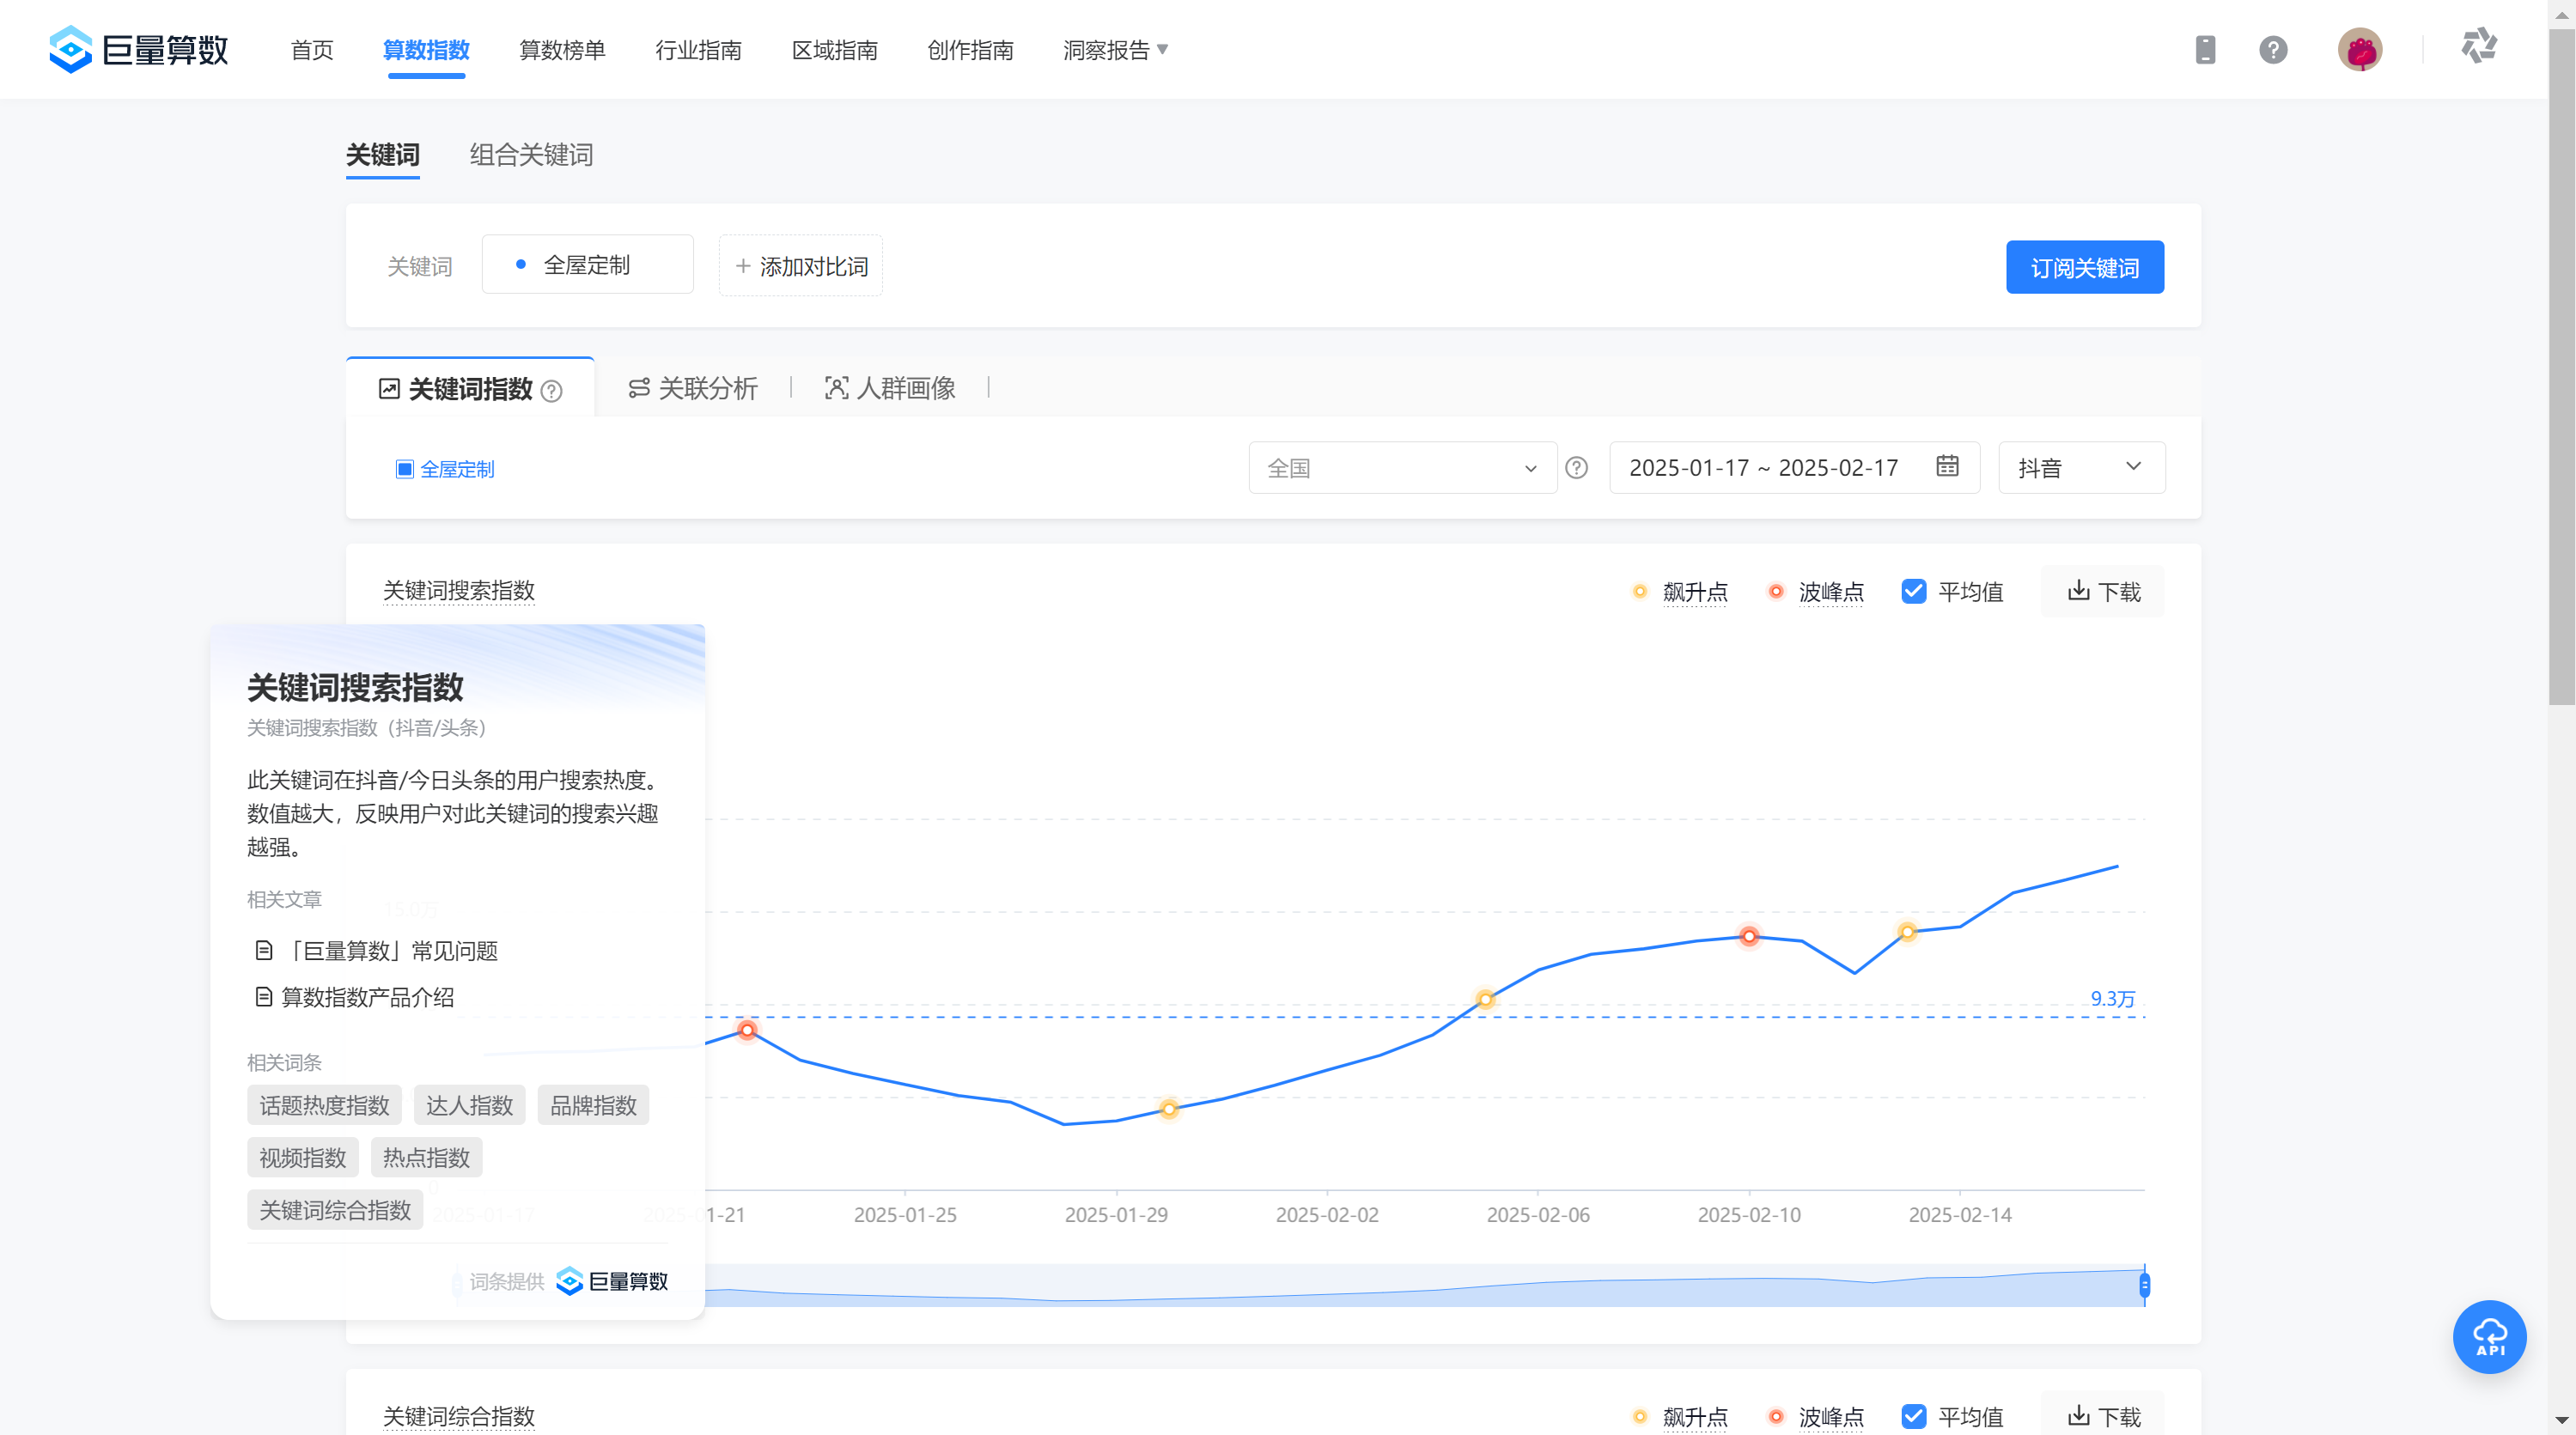This screenshot has width=2576, height=1435.
Task: Open 算数榜单 in top navigation
Action: pyautogui.click(x=562, y=49)
